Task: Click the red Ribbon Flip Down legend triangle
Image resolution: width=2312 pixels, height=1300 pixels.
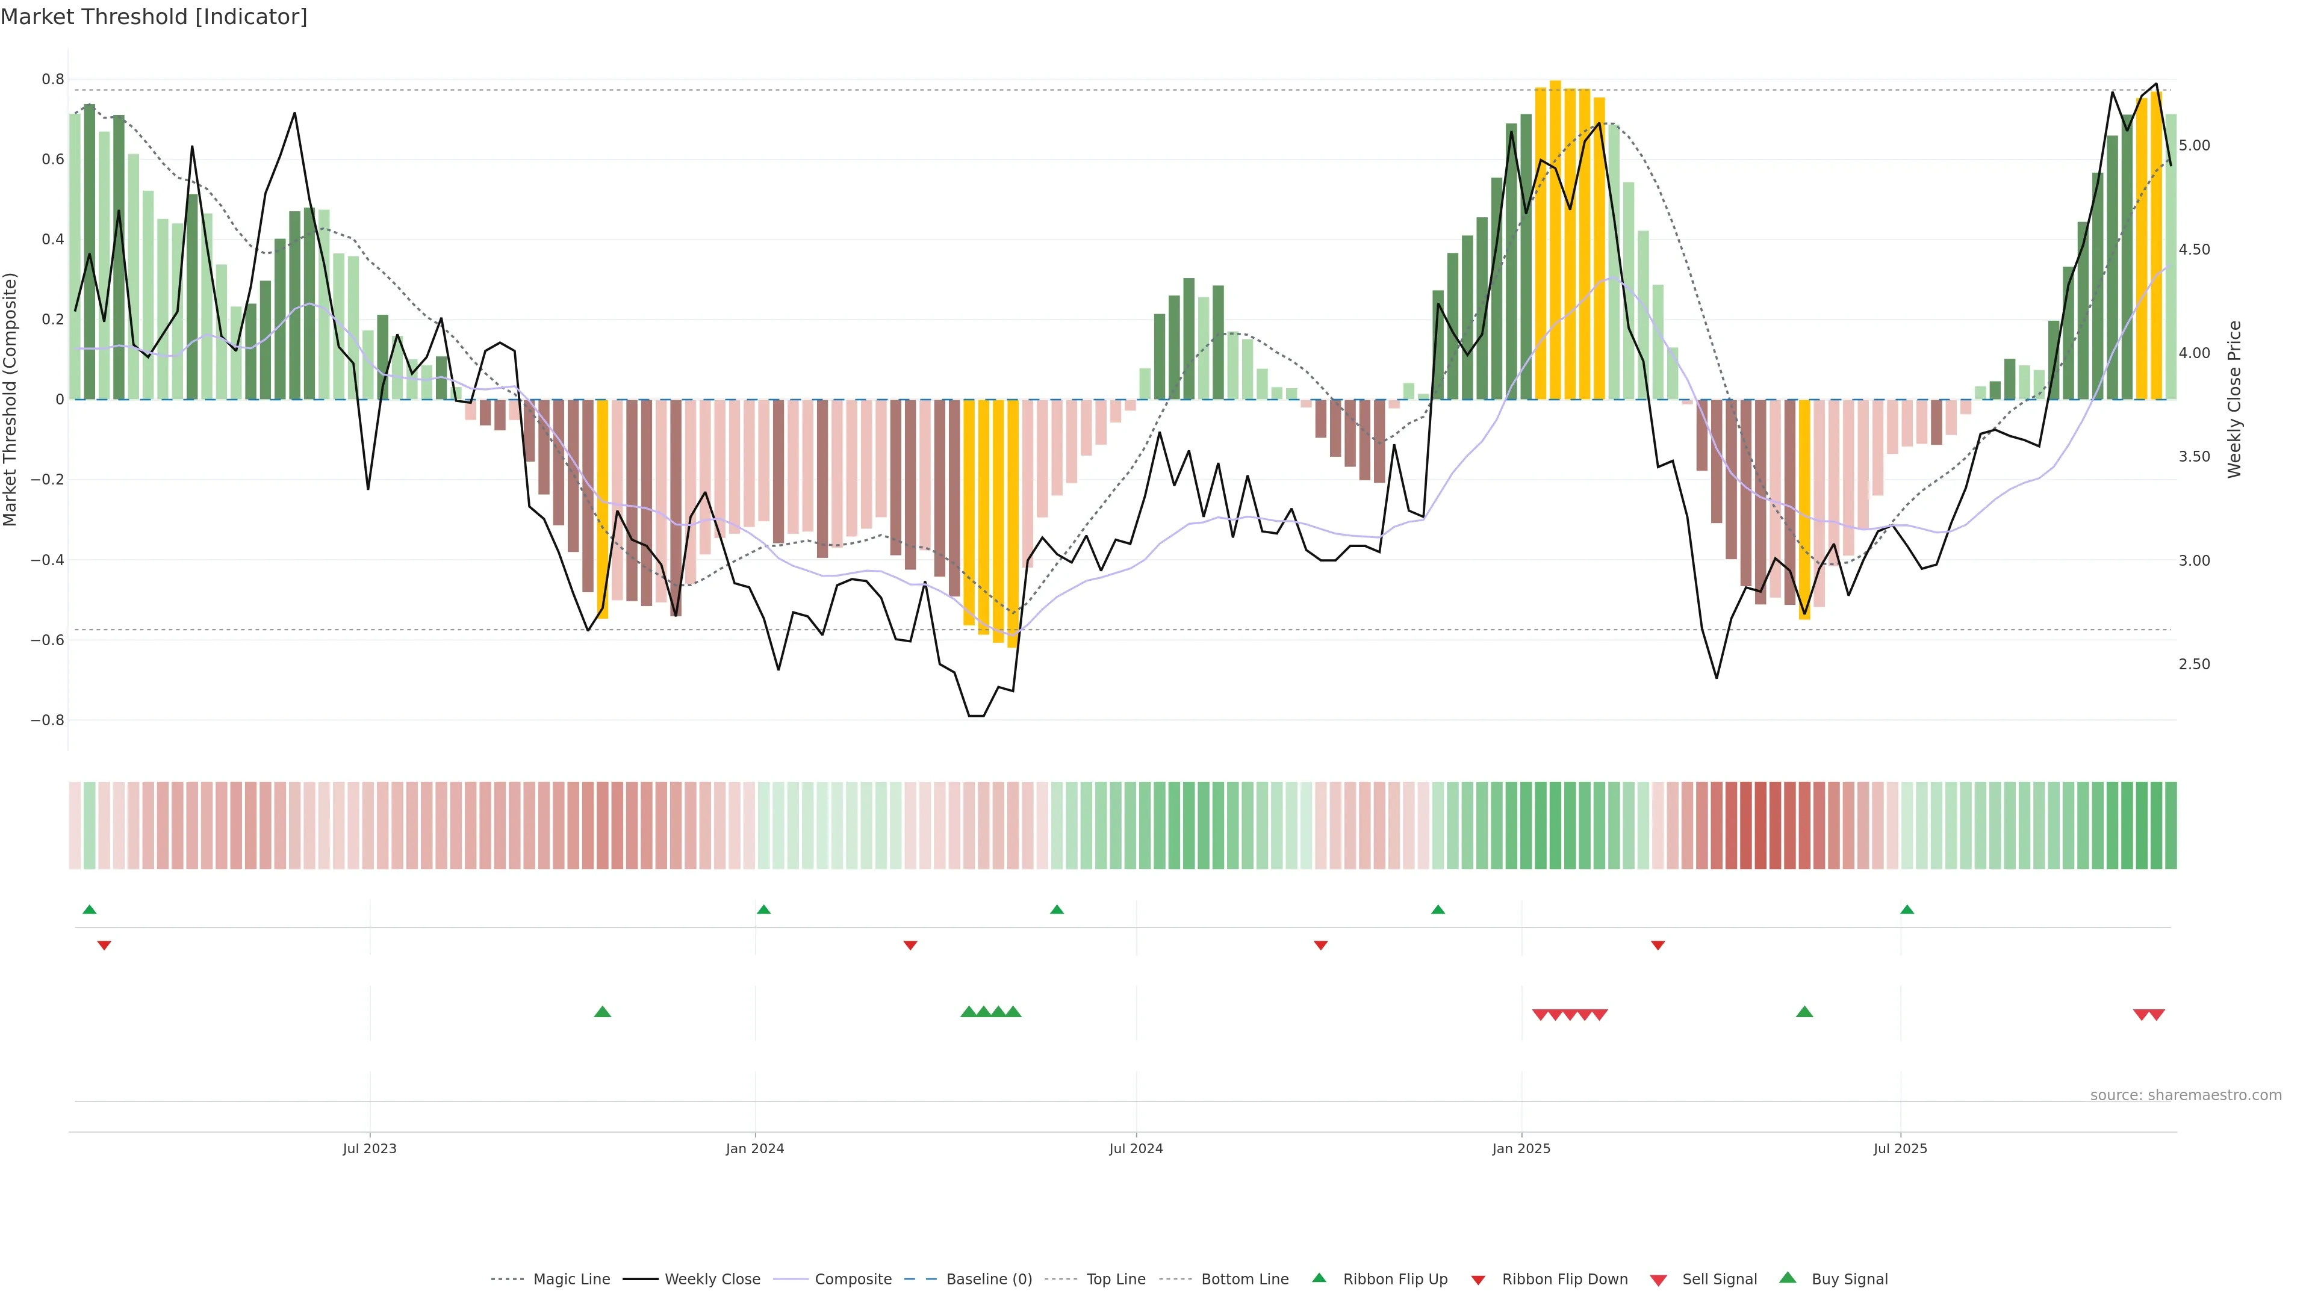Action: coord(1478,1280)
